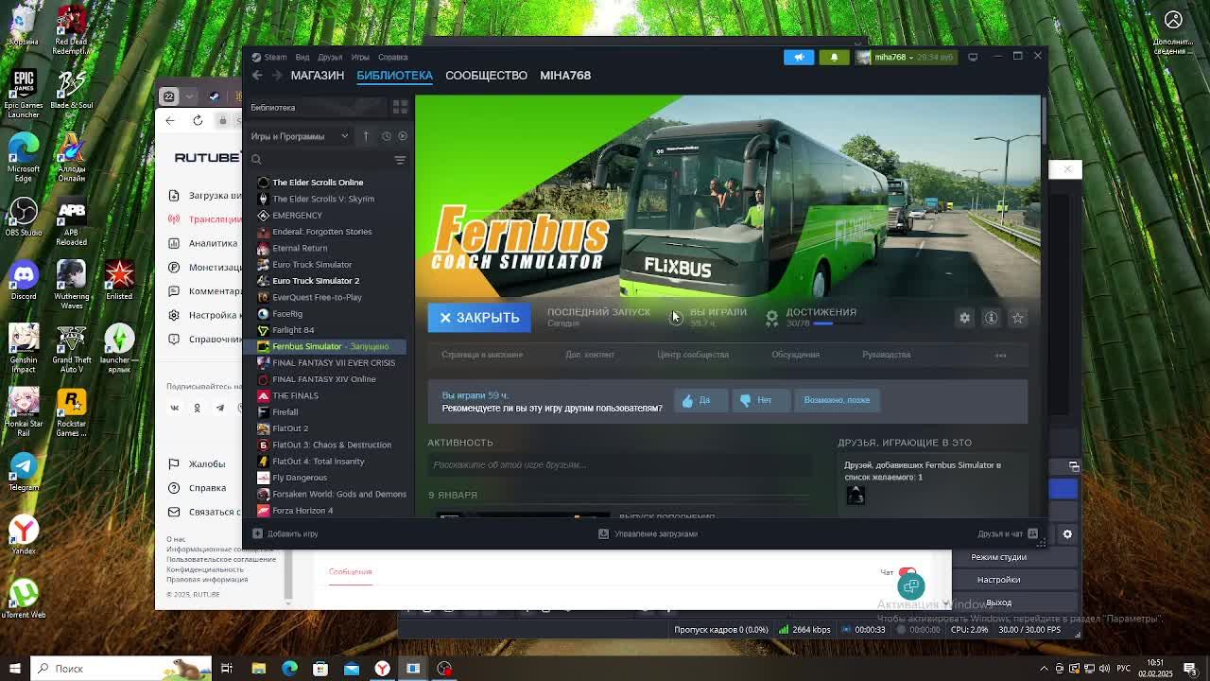Open 'Доп. контент' link
The image size is (1210, 681).
[x=590, y=355]
